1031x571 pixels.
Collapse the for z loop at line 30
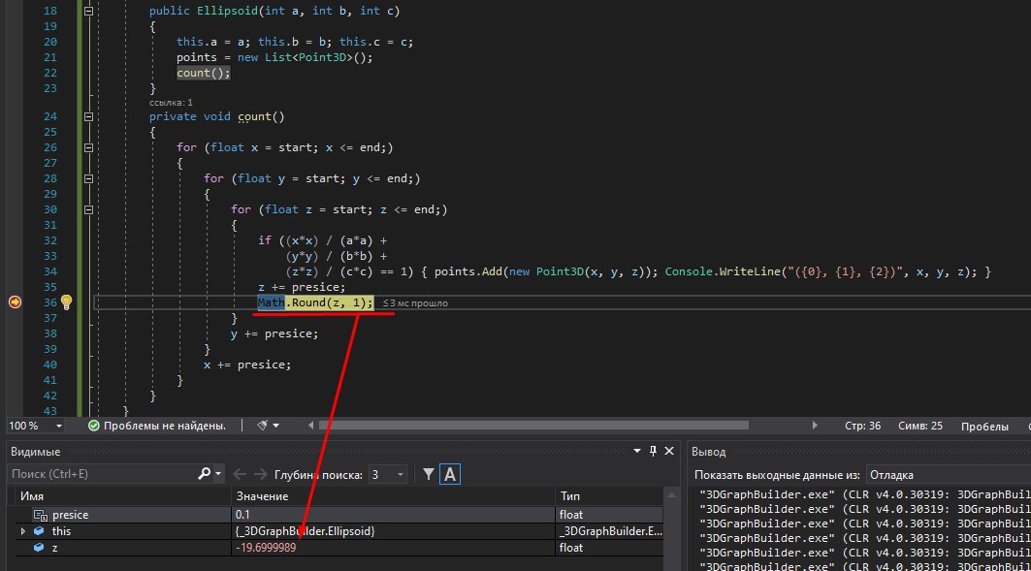click(88, 209)
